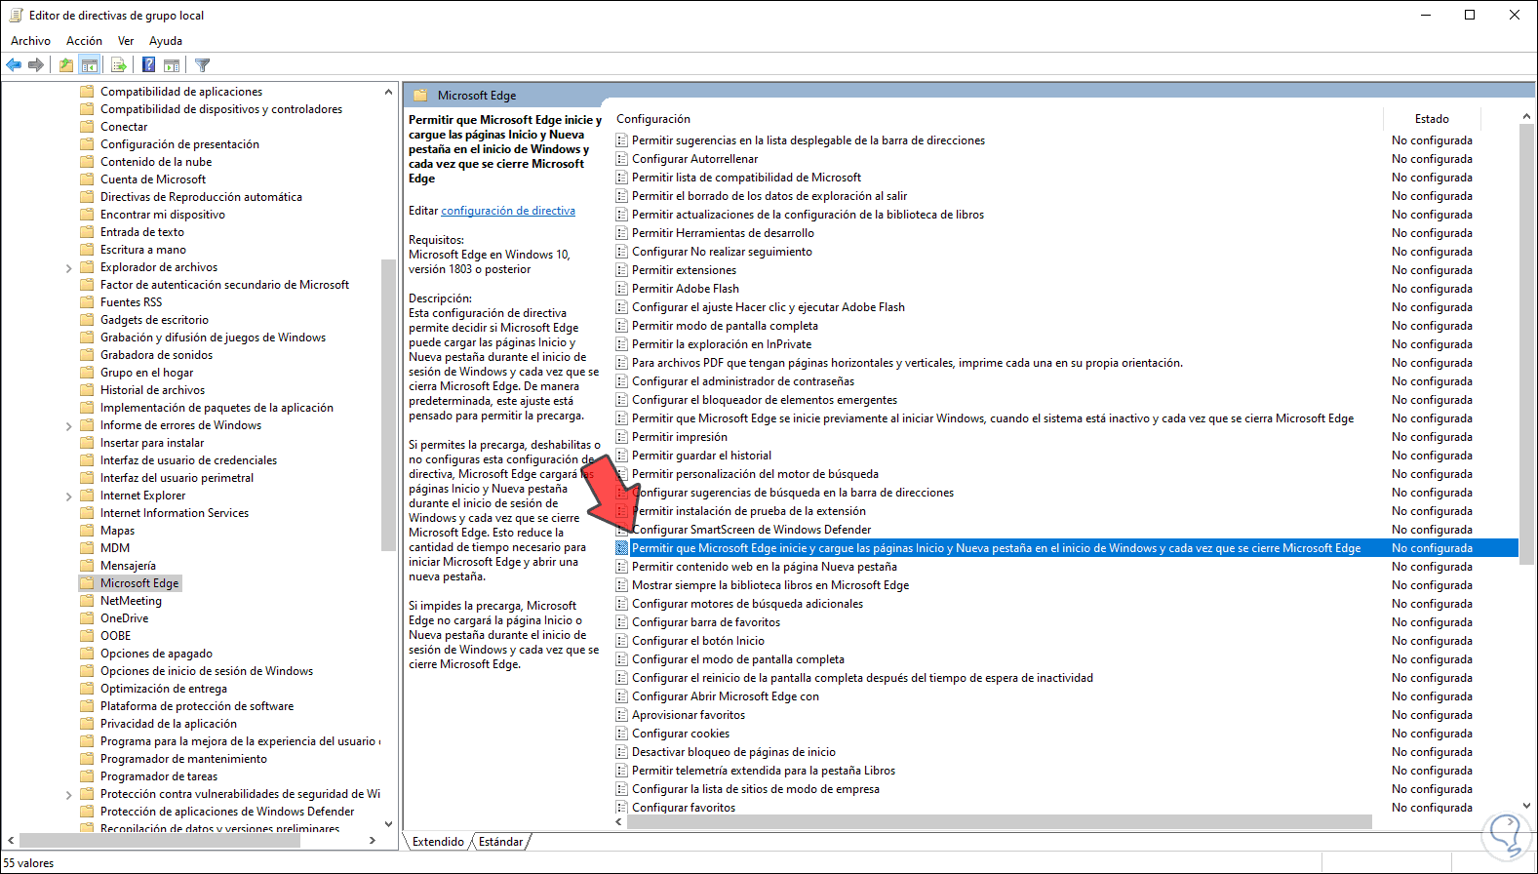Viewport: 1538px width, 874px height.
Task: Click the folder icon beside OneDrive
Action: pos(87,618)
